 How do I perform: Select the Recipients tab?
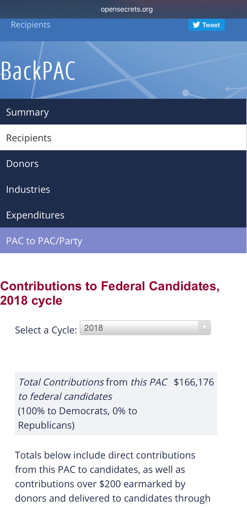click(123, 138)
